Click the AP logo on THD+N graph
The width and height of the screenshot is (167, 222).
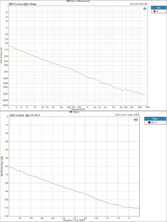click(145, 9)
